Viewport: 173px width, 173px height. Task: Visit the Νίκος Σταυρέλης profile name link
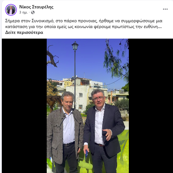coord(36,7)
